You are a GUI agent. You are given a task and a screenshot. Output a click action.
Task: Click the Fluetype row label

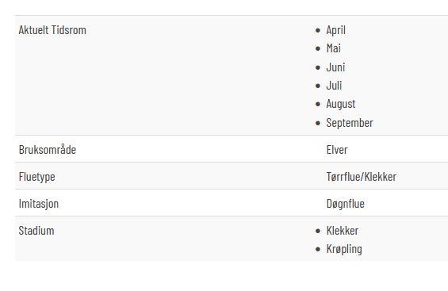coord(36,177)
